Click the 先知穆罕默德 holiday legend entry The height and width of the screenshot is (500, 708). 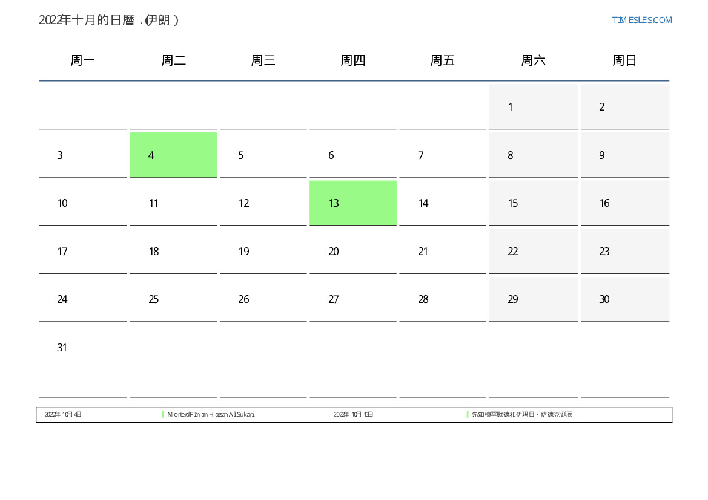[x=522, y=415]
